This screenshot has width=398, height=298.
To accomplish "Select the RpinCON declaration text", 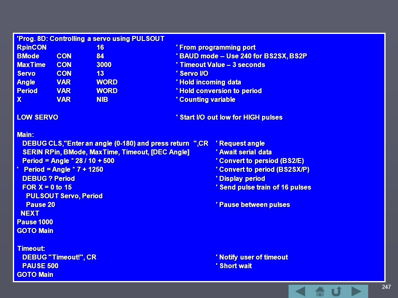I will pos(32,47).
